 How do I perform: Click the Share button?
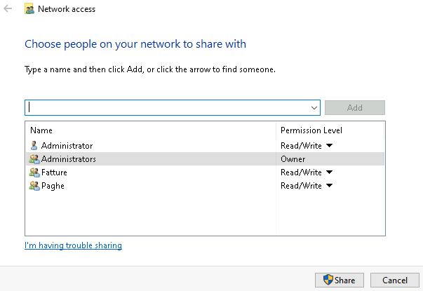(x=340, y=280)
